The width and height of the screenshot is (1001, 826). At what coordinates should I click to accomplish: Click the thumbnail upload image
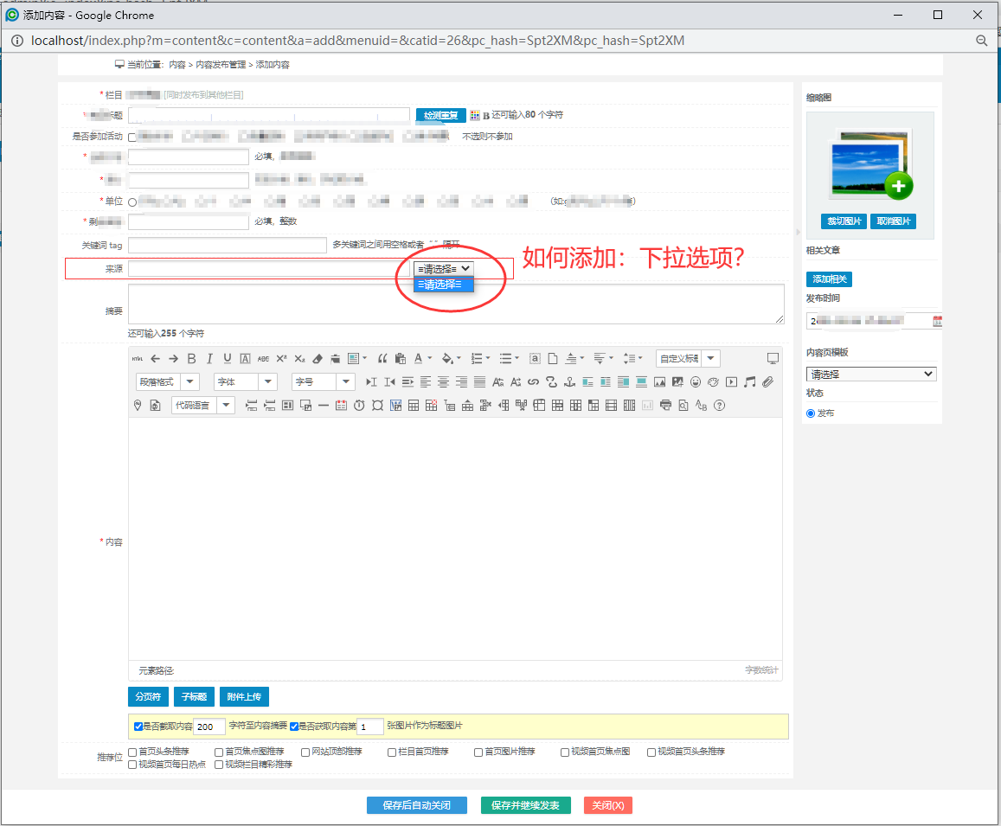coord(871,165)
